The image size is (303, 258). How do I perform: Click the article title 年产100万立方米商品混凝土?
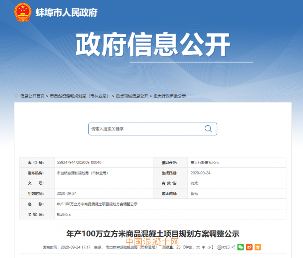153,233
